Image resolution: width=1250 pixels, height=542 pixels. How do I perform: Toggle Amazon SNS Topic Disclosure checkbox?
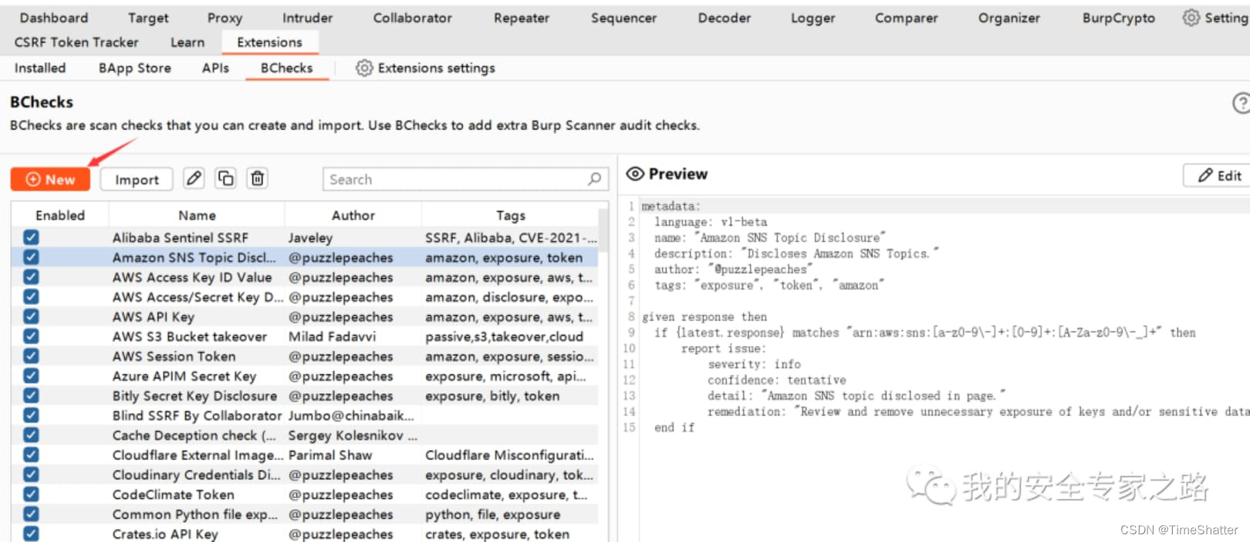click(31, 257)
